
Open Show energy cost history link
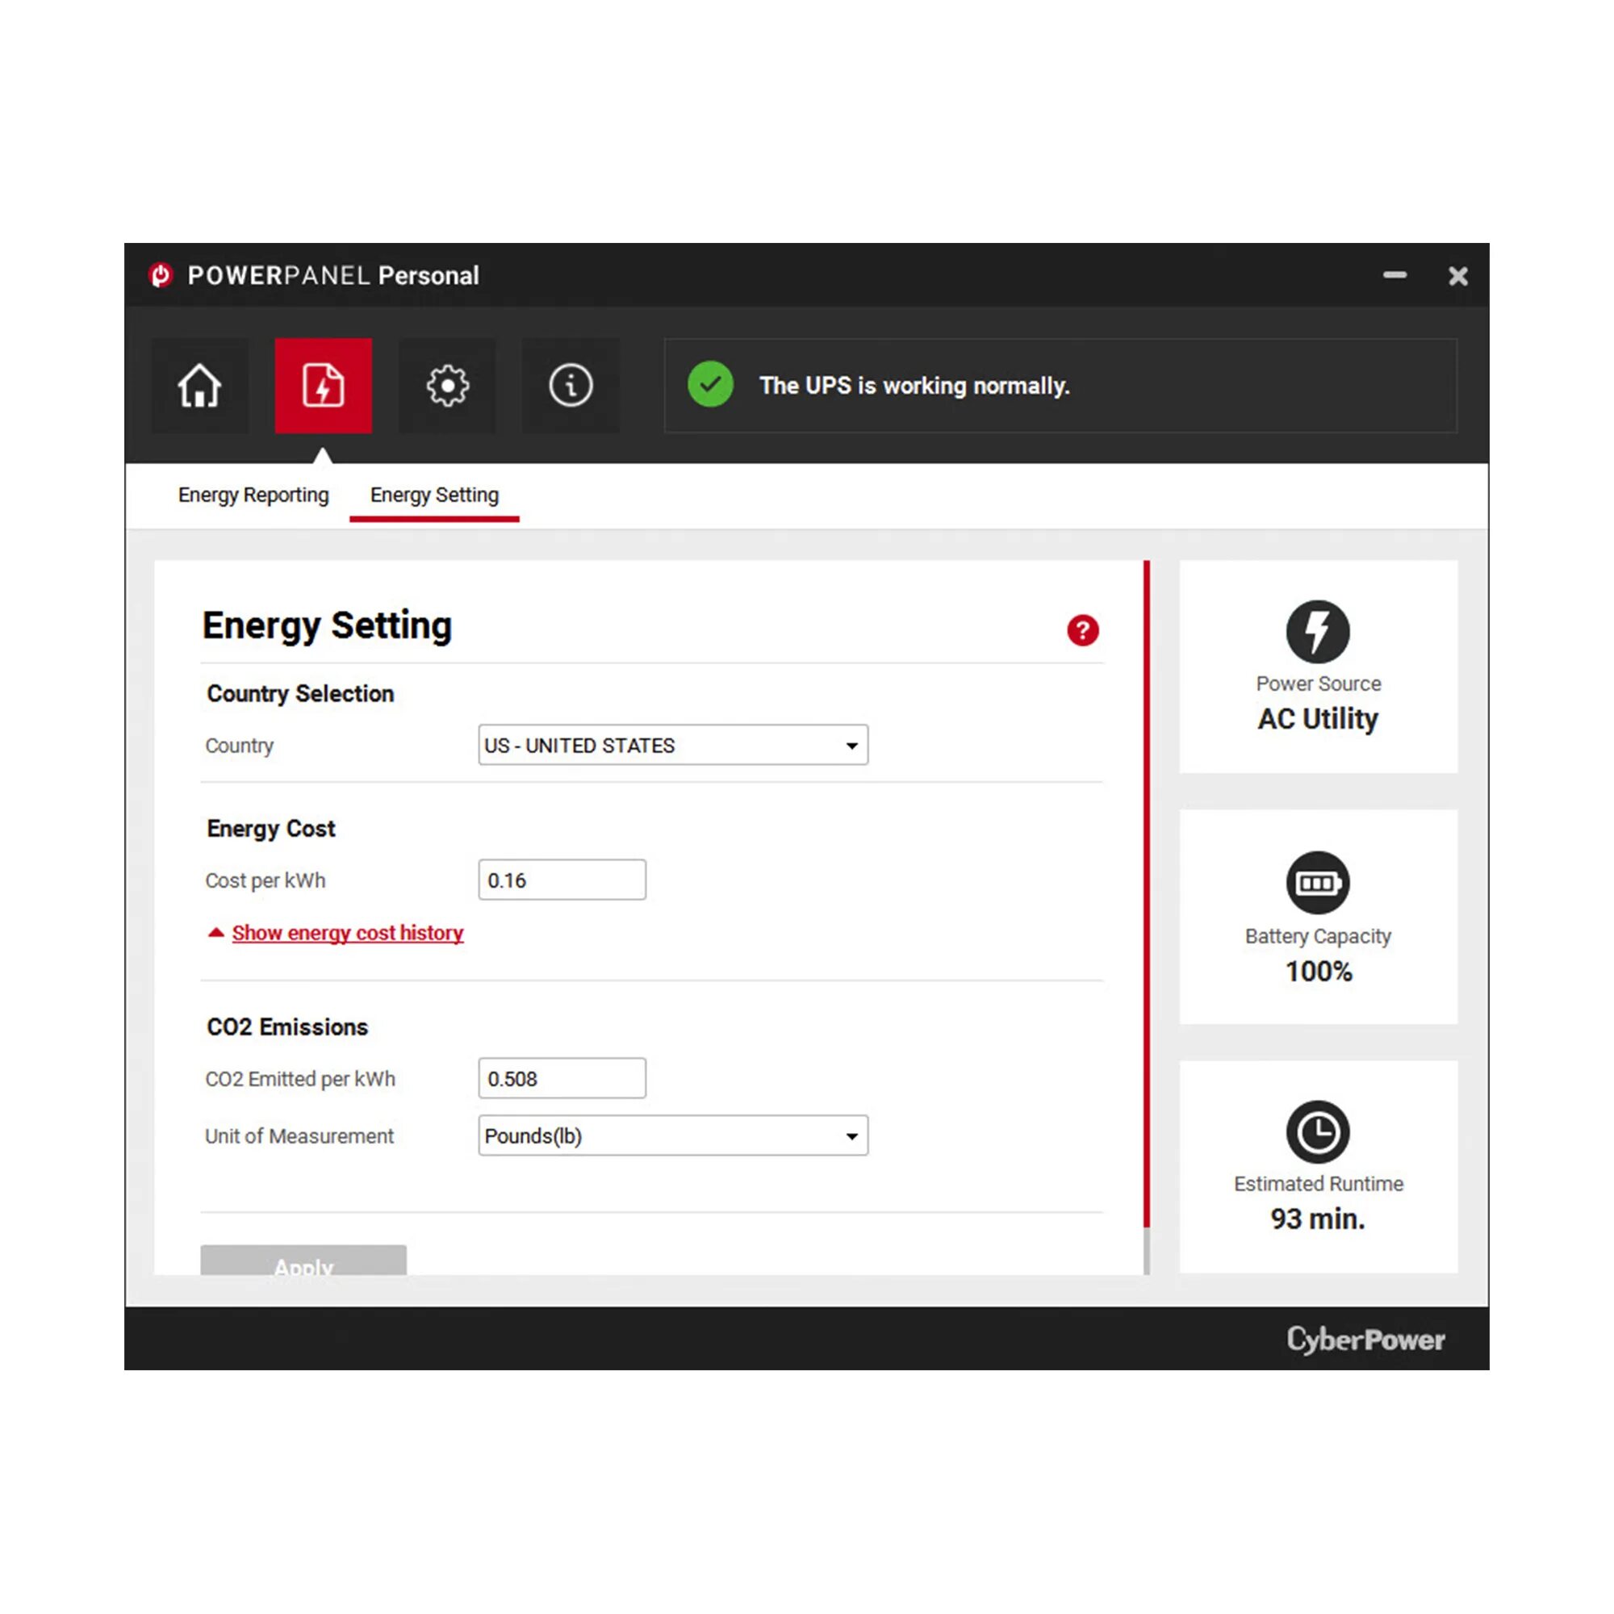348,932
